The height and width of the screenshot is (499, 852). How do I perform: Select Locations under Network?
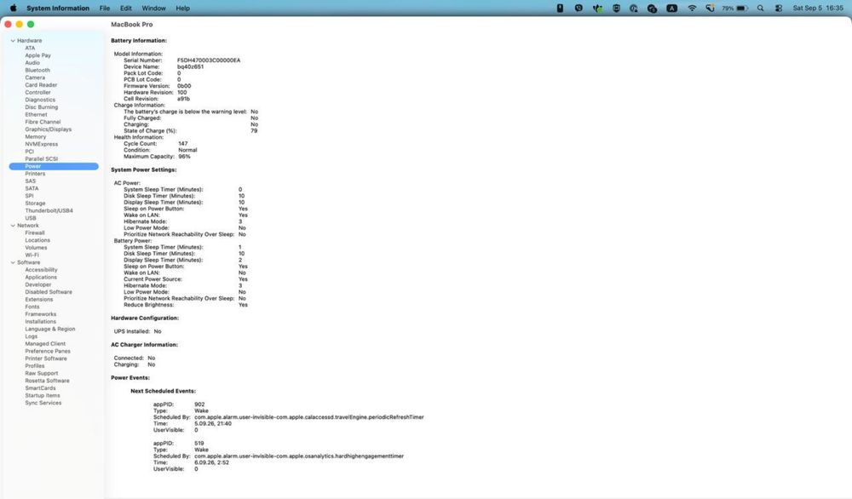(x=37, y=240)
